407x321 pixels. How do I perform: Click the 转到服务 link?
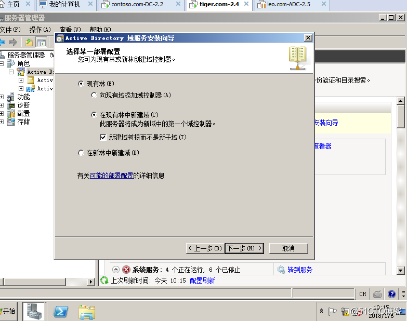[300, 270]
